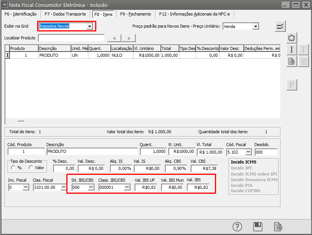Click the 'I' button beside the grid
The width and height of the screenshot is (312, 235).
coord(291,50)
